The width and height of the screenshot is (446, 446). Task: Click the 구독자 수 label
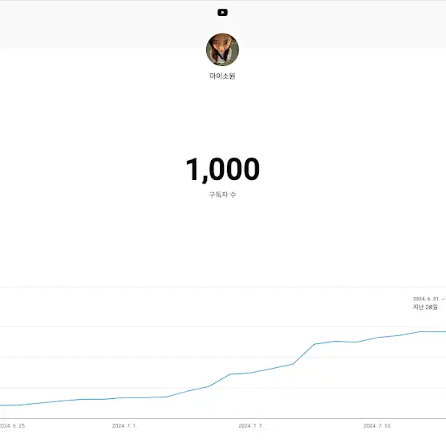(x=222, y=194)
